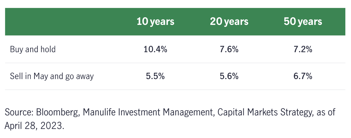Click "Capital Markets Strategy" in the source note
Viewport: 351px width, 138px height.
(x=264, y=113)
